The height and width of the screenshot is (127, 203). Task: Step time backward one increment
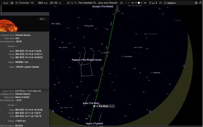(132, 3)
